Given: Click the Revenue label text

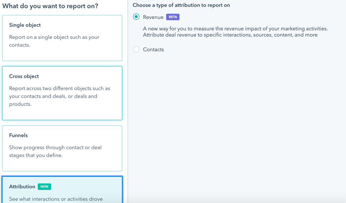Looking at the screenshot, I should 153,17.
